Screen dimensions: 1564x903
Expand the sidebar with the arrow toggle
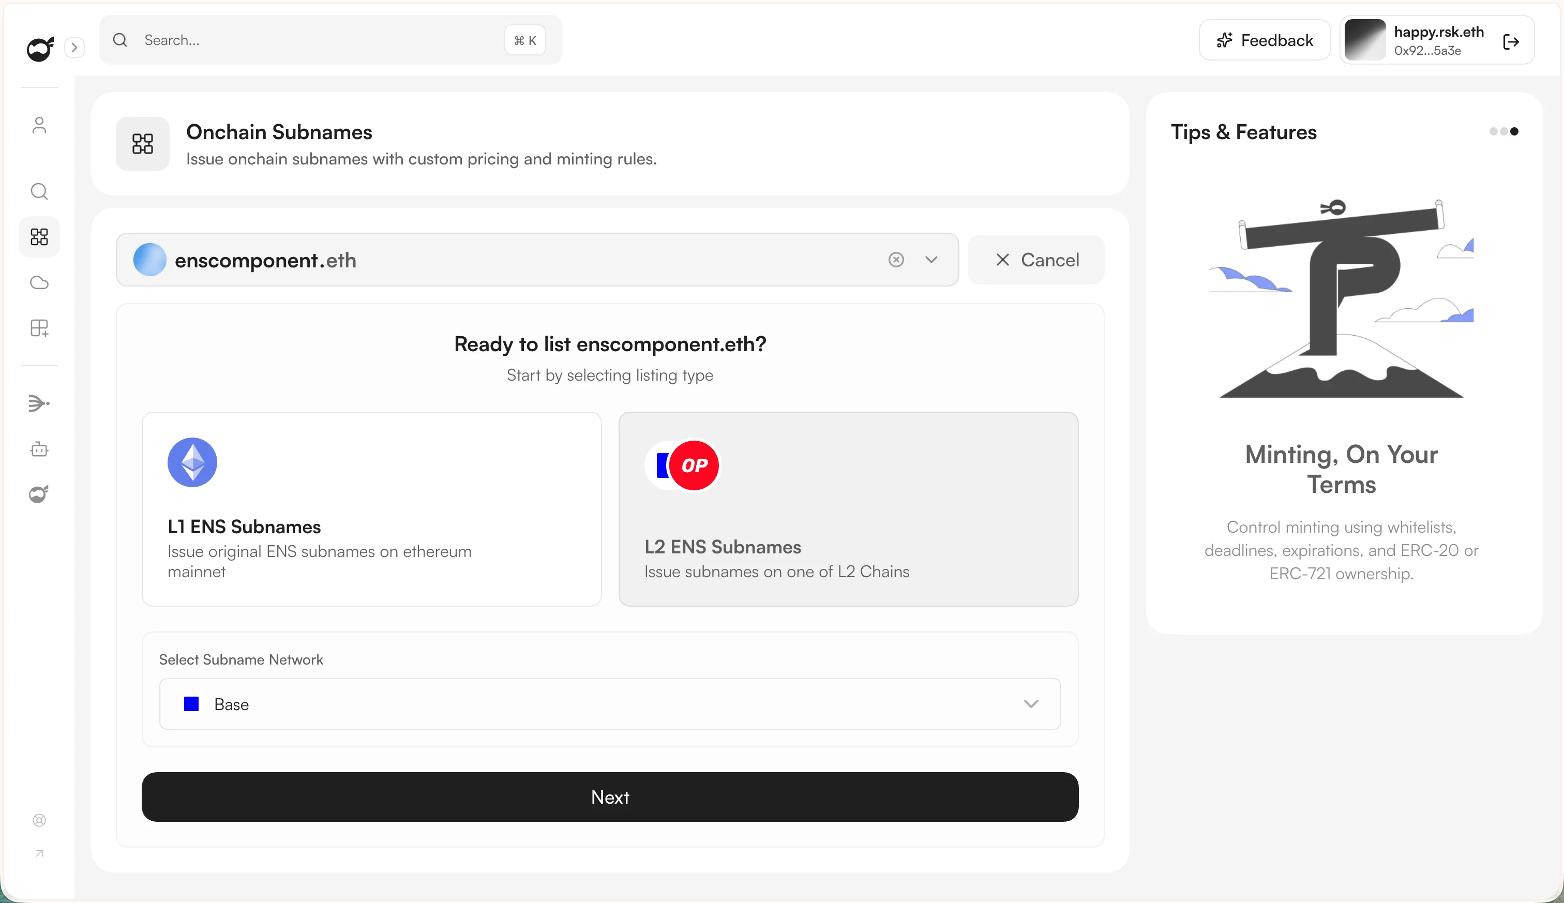tap(74, 48)
